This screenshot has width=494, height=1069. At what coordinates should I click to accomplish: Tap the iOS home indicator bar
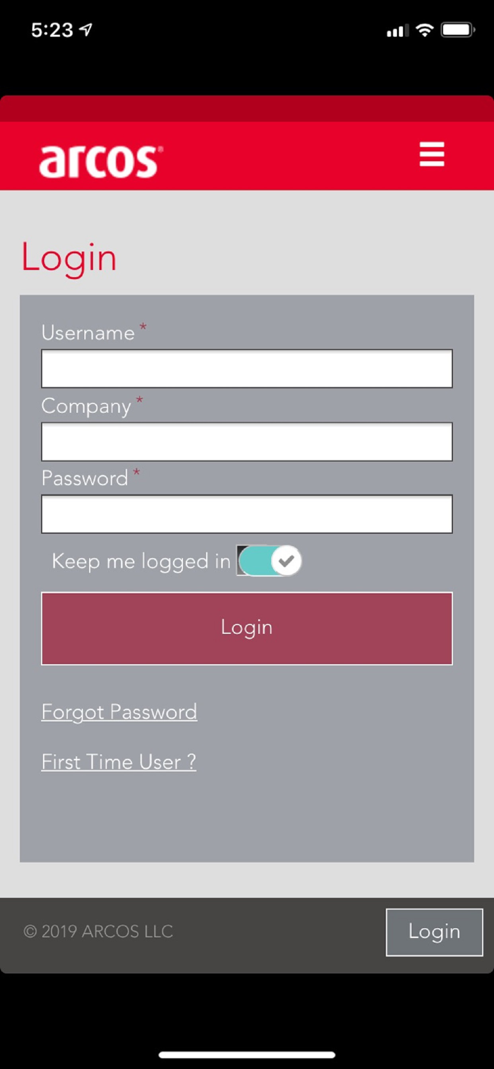coord(247,1055)
